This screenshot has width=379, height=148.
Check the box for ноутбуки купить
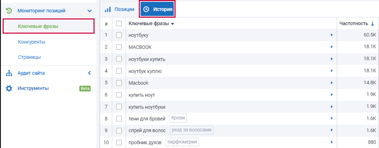point(119,59)
